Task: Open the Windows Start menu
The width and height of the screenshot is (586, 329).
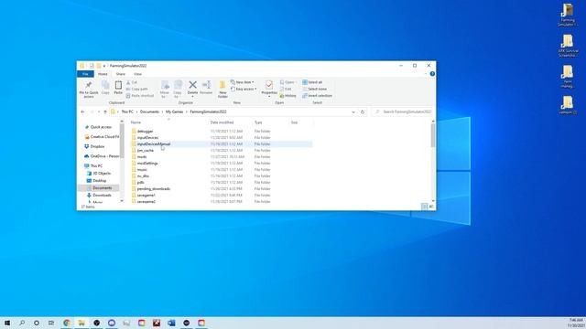Action: point(7,323)
